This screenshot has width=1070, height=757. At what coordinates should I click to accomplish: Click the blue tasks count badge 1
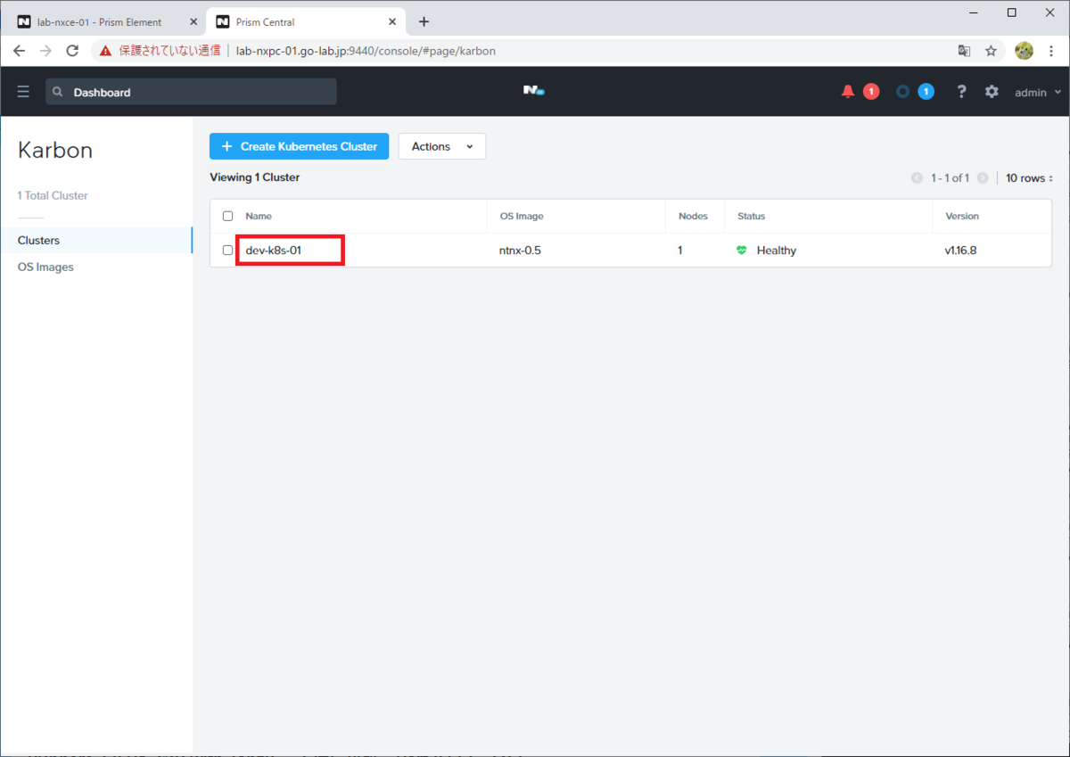click(x=926, y=92)
